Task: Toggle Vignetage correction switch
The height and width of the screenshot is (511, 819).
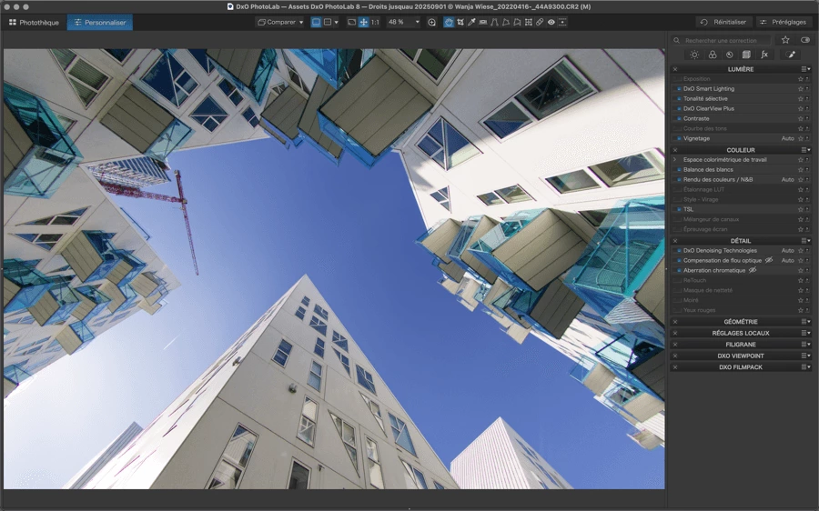Action: pyautogui.click(x=679, y=138)
